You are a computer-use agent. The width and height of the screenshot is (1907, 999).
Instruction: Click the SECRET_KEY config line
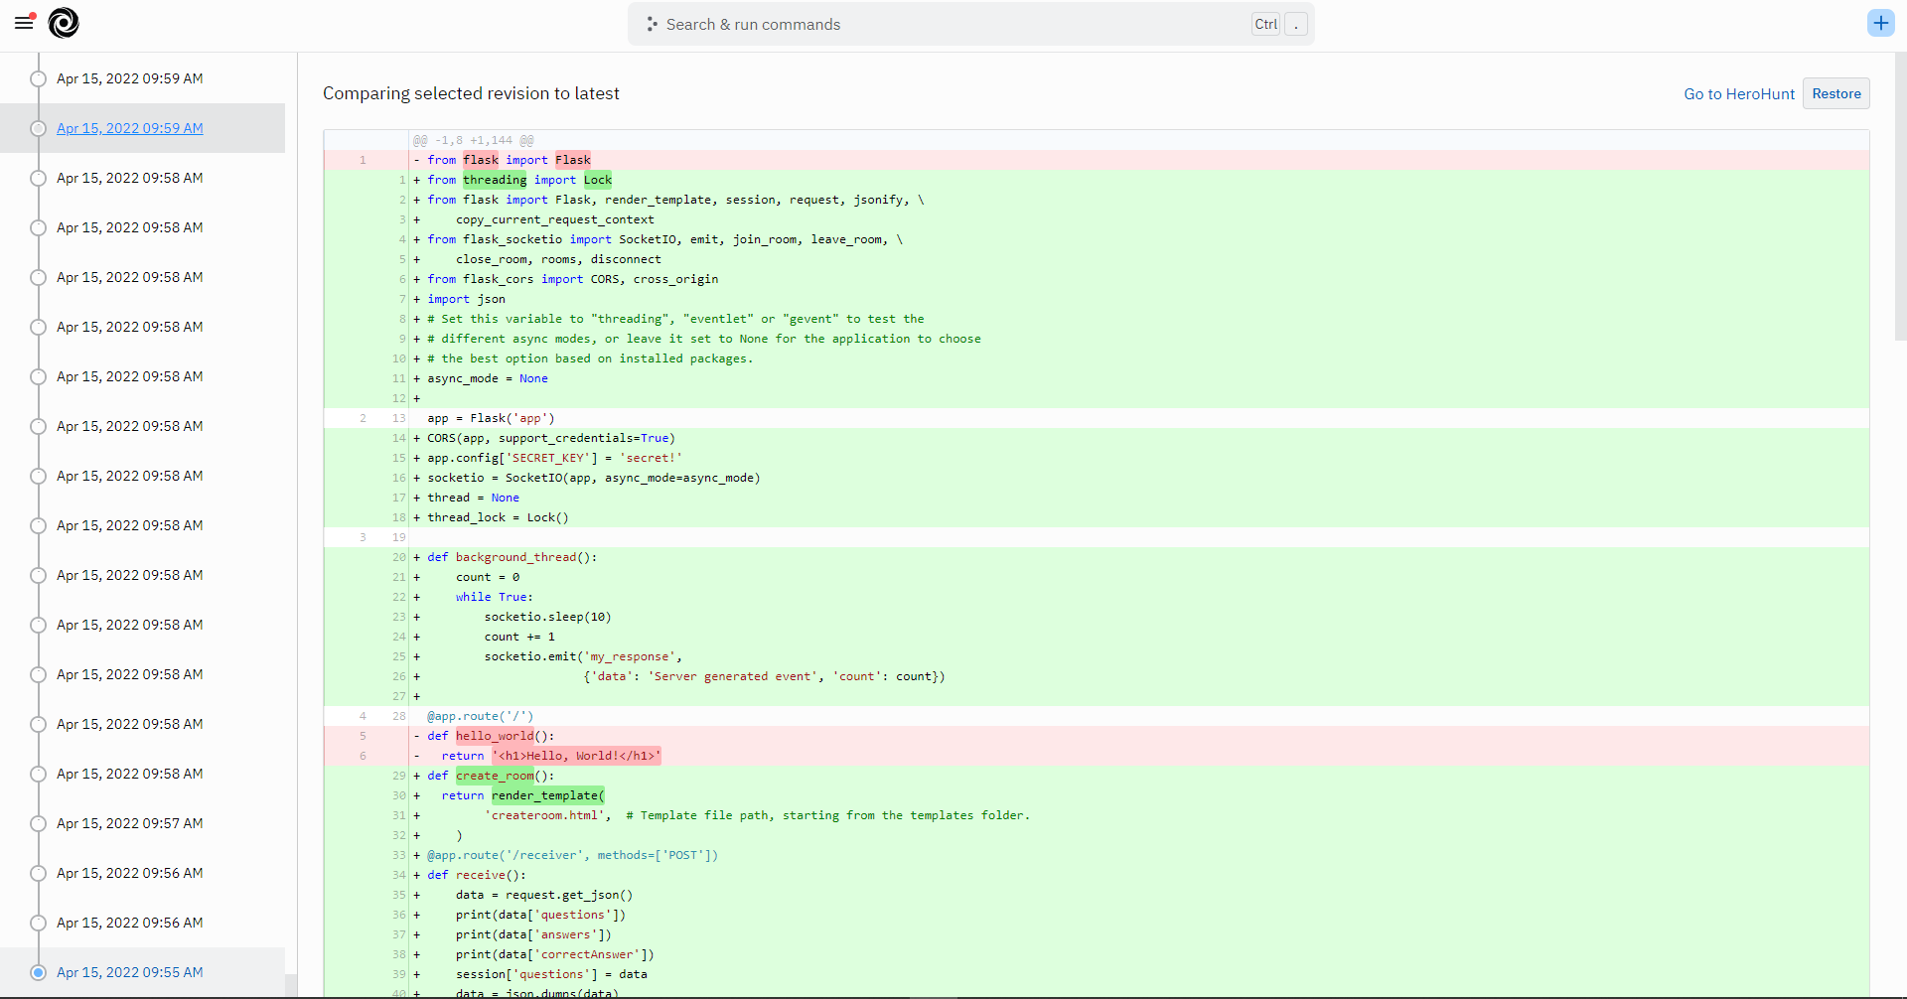coord(1097,458)
